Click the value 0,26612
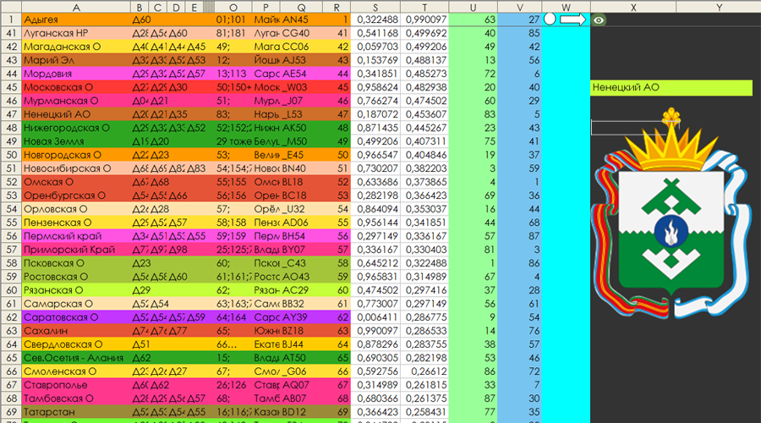761x423 pixels. pyautogui.click(x=424, y=371)
